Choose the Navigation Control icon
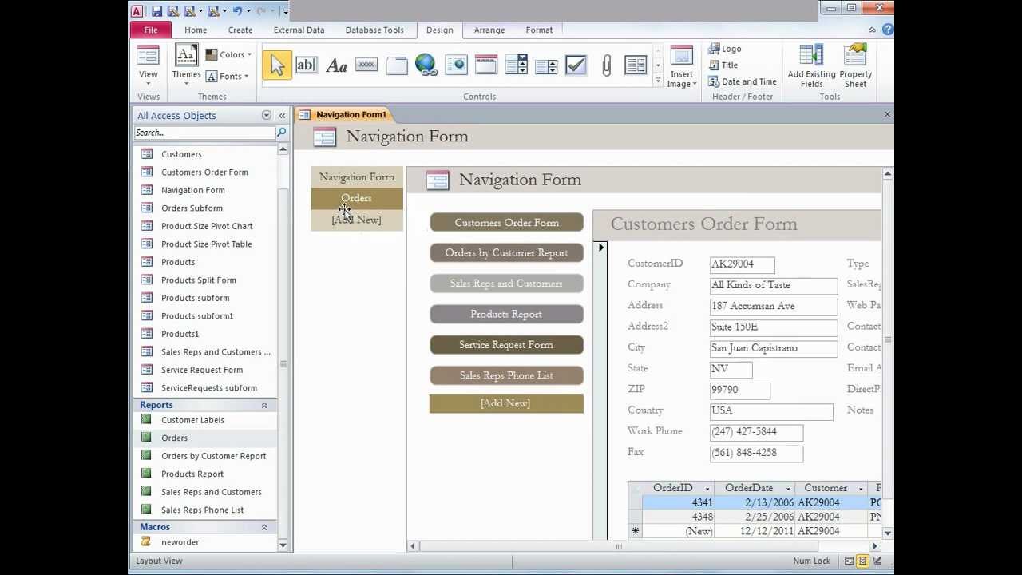Screen dimensions: 1022x575 tap(486, 65)
